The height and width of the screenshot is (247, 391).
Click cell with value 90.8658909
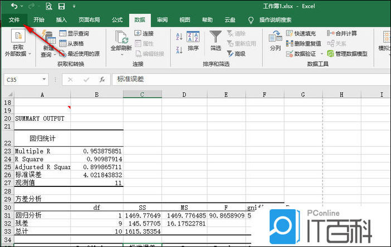[x=226, y=215]
